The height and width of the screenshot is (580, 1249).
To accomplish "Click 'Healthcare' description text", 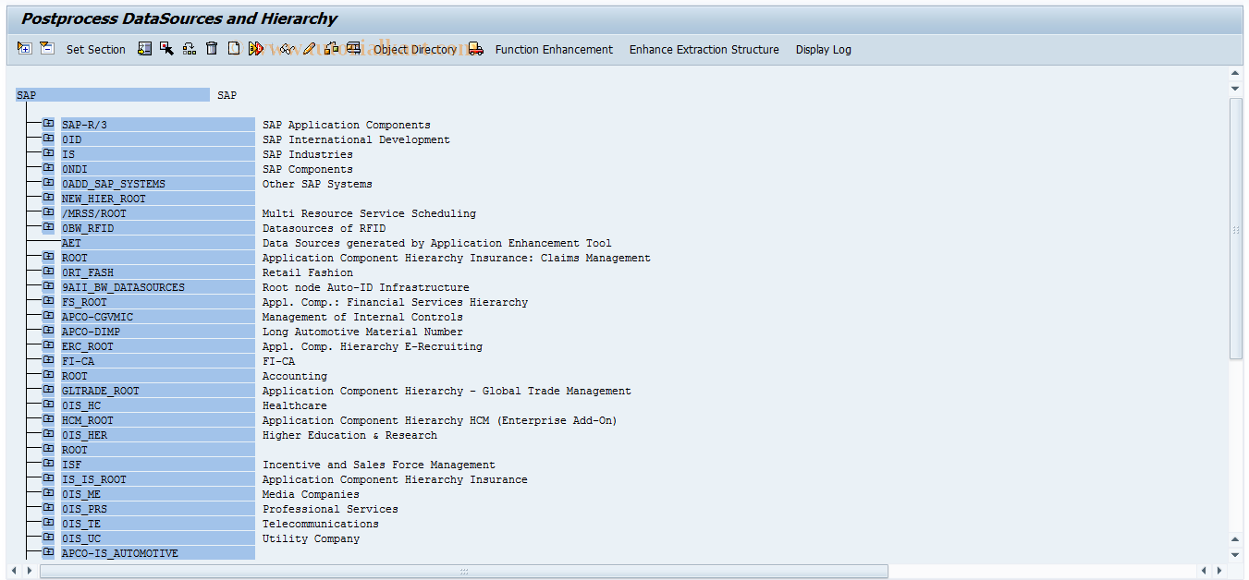I will (x=295, y=405).
